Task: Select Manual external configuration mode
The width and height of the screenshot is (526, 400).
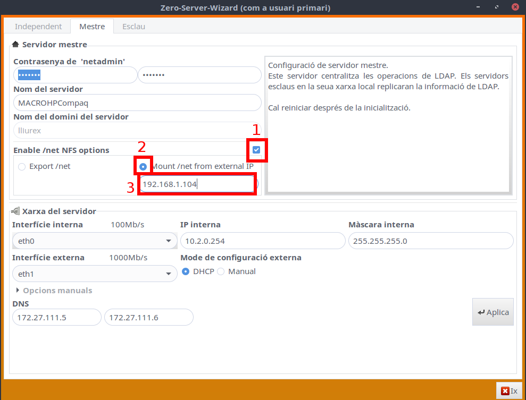Action: point(221,271)
